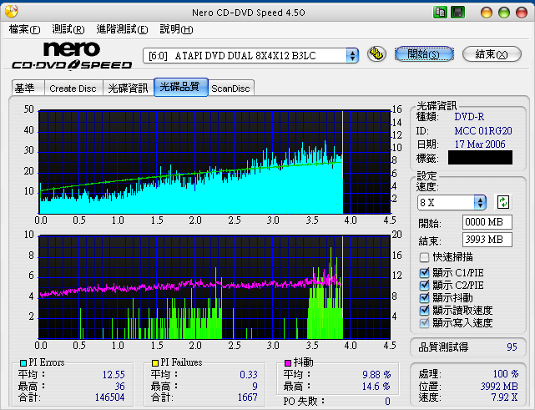This screenshot has width=535, height=410.
Task: Click the speed value 7.92 X
Action: (504, 397)
